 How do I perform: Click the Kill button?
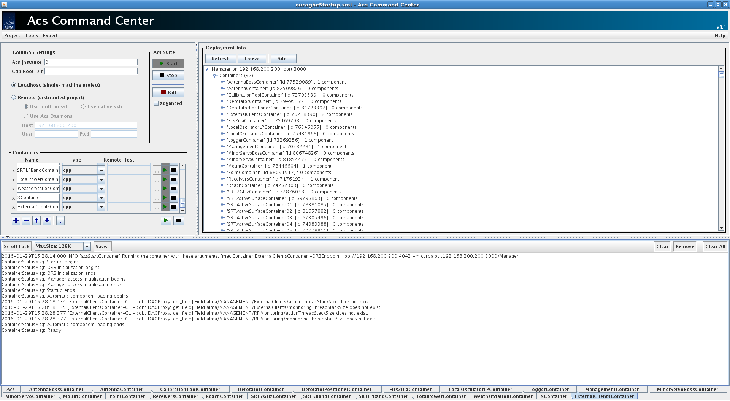tap(168, 92)
